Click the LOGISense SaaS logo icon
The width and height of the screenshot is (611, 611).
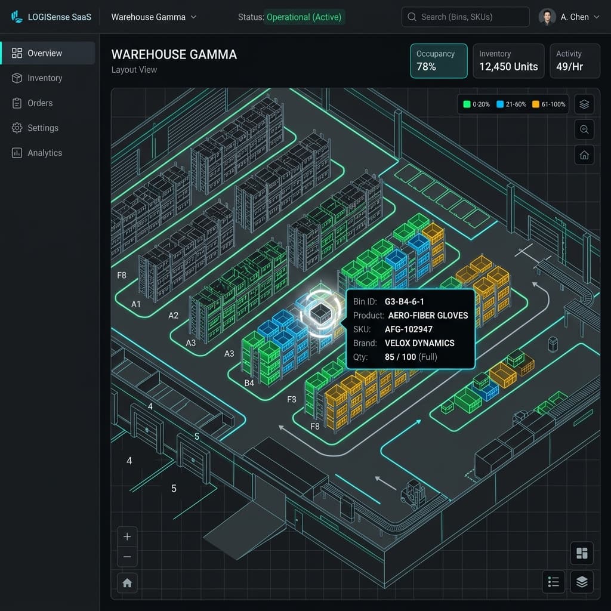17,17
